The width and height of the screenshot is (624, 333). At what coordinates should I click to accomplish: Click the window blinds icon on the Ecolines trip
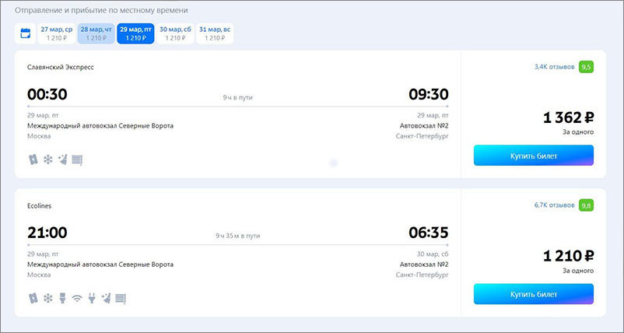click(x=121, y=299)
